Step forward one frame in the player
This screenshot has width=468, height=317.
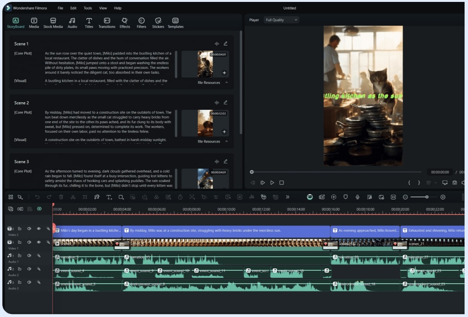click(x=263, y=183)
